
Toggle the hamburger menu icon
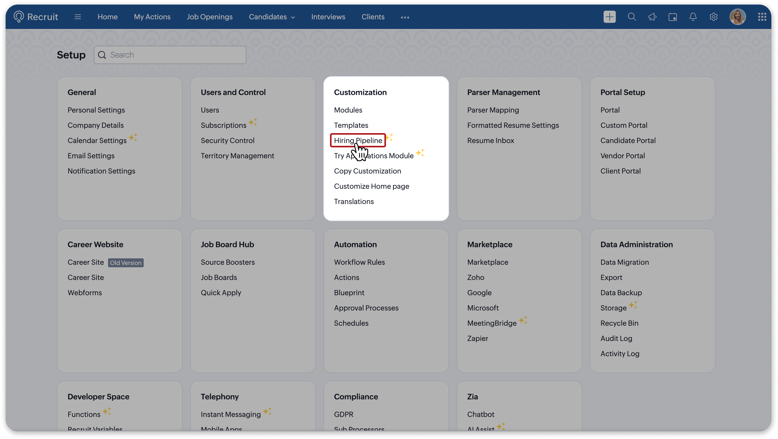click(78, 17)
